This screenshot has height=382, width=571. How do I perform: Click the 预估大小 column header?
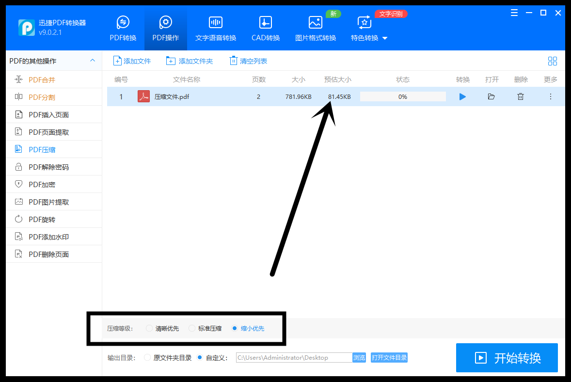(x=337, y=80)
